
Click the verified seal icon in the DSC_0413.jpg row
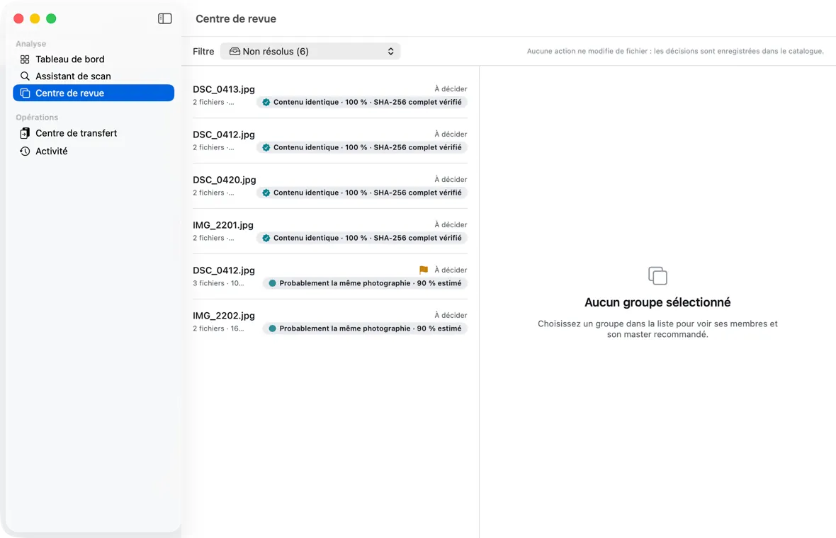coord(266,102)
